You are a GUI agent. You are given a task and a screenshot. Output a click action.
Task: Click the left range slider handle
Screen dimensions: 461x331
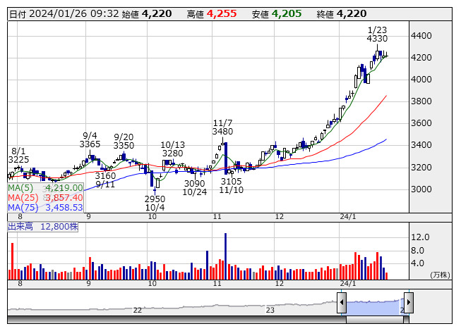click(x=342, y=303)
